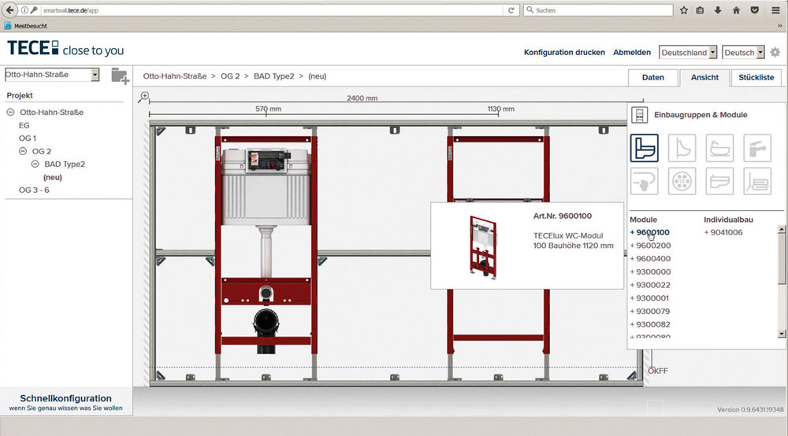The image size is (788, 436).
Task: Add module 9300022
Action: point(650,285)
